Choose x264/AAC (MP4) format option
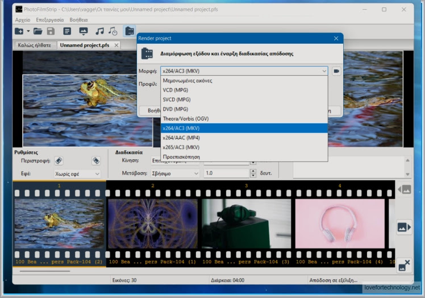425x298 pixels. [244, 138]
